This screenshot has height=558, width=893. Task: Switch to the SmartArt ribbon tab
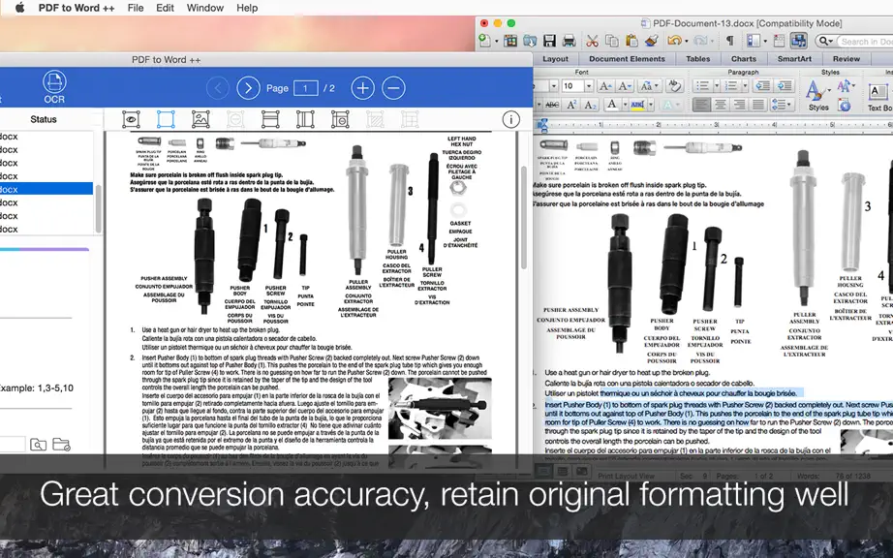pyautogui.click(x=794, y=59)
